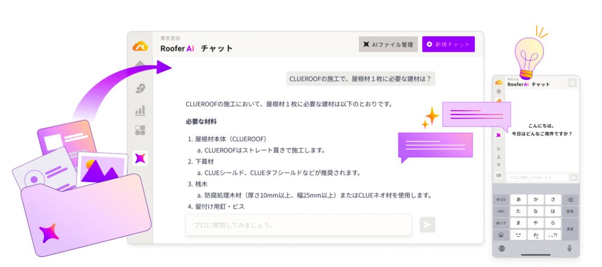Open the bar chart analytics icon in sidebar

coord(140,110)
